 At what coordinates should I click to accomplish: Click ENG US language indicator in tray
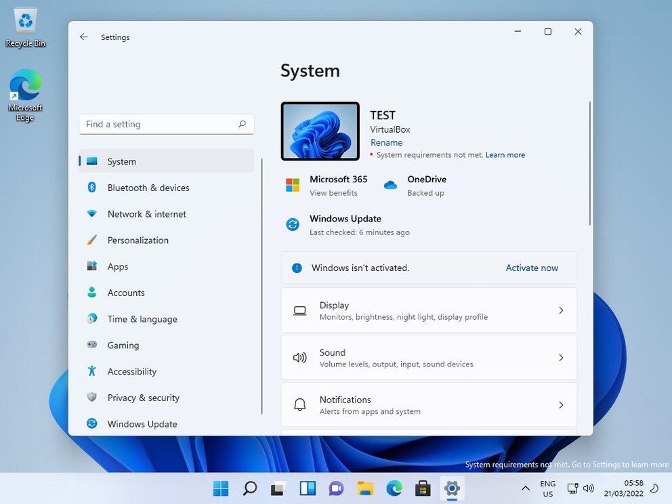(x=547, y=488)
